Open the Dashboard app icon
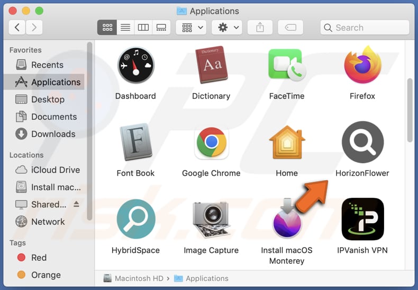 pyautogui.click(x=136, y=65)
